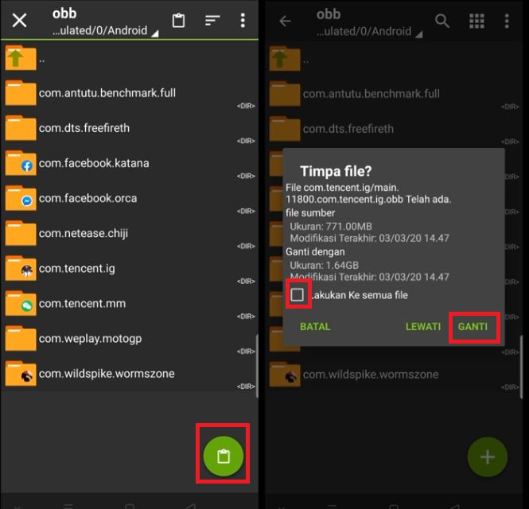Image resolution: width=529 pixels, height=509 pixels.
Task: Expand the path dropdown in right screen
Action: pyautogui.click(x=419, y=34)
